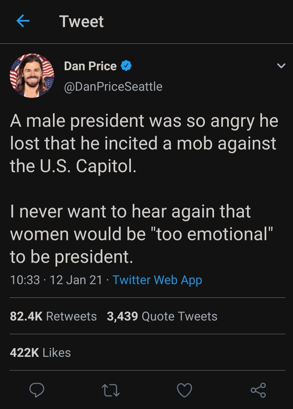Viewport: 293px width, 409px height.
Task: Click the 12 Jan 21 date
Action: [76, 280]
